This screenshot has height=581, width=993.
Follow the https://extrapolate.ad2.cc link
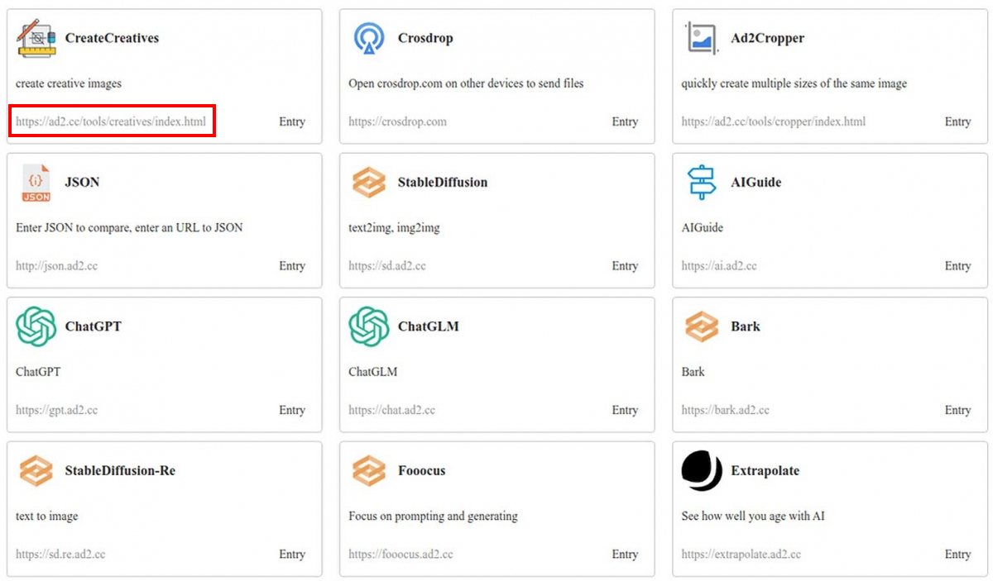coord(741,555)
